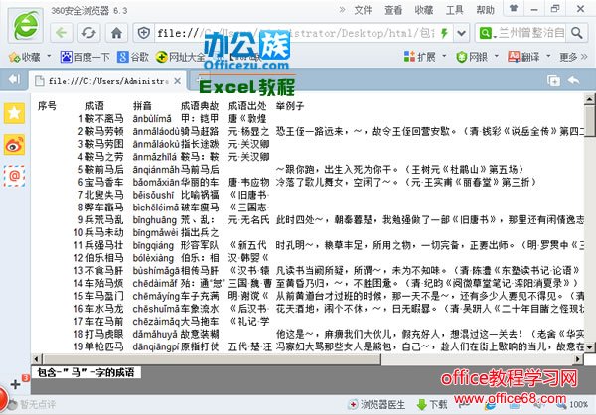The height and width of the screenshot is (415, 596).
Task: Focus the search box with 兰州 text
Action: 531,33
